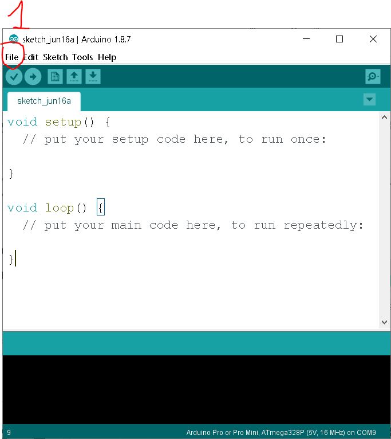Click the 'void setup() {' code line

59,122
